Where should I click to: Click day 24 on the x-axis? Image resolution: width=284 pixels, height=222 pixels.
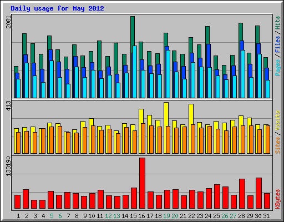(208, 216)
